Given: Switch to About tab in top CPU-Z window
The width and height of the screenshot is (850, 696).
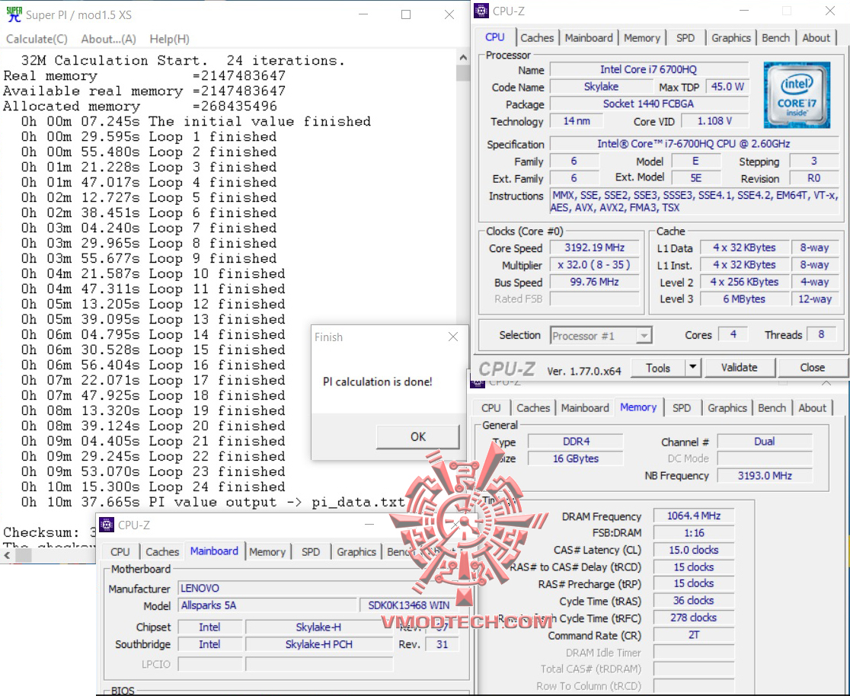Looking at the screenshot, I should click(816, 37).
